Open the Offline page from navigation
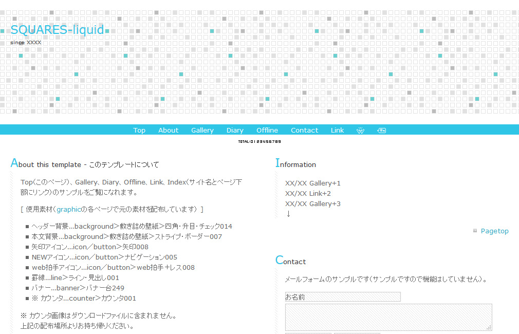This screenshot has width=519, height=334. (x=267, y=131)
